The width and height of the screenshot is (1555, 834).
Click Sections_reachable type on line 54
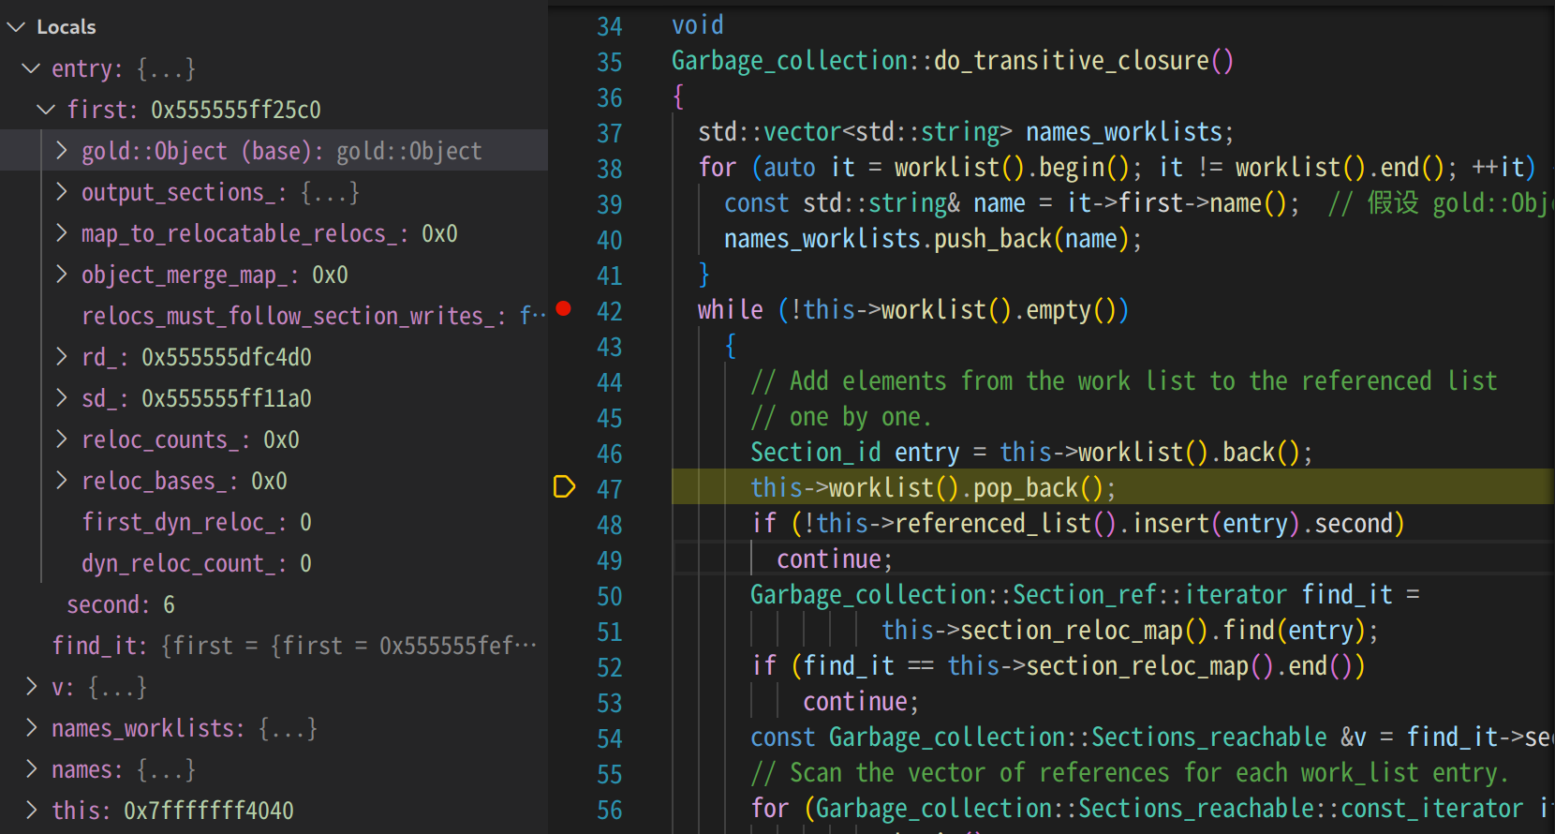click(x=1209, y=737)
